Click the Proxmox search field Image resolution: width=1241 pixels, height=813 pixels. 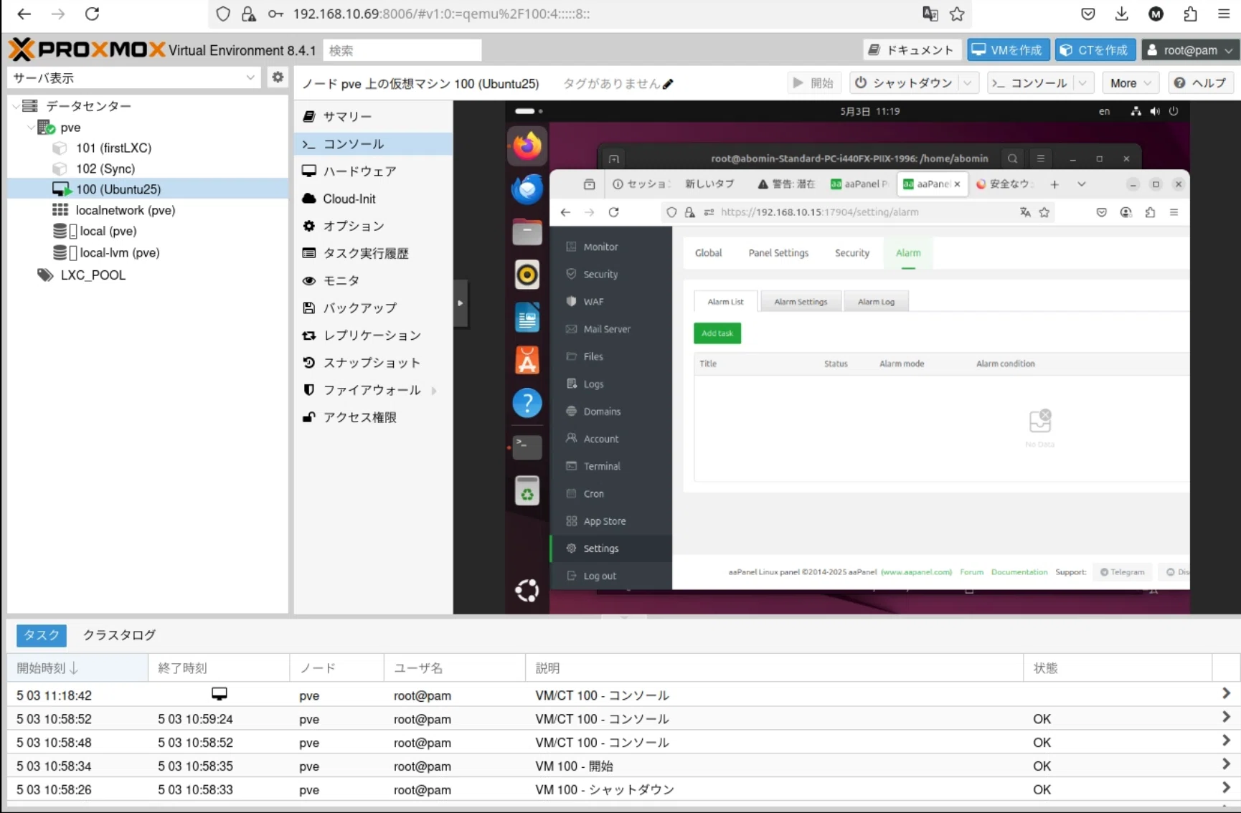point(402,50)
